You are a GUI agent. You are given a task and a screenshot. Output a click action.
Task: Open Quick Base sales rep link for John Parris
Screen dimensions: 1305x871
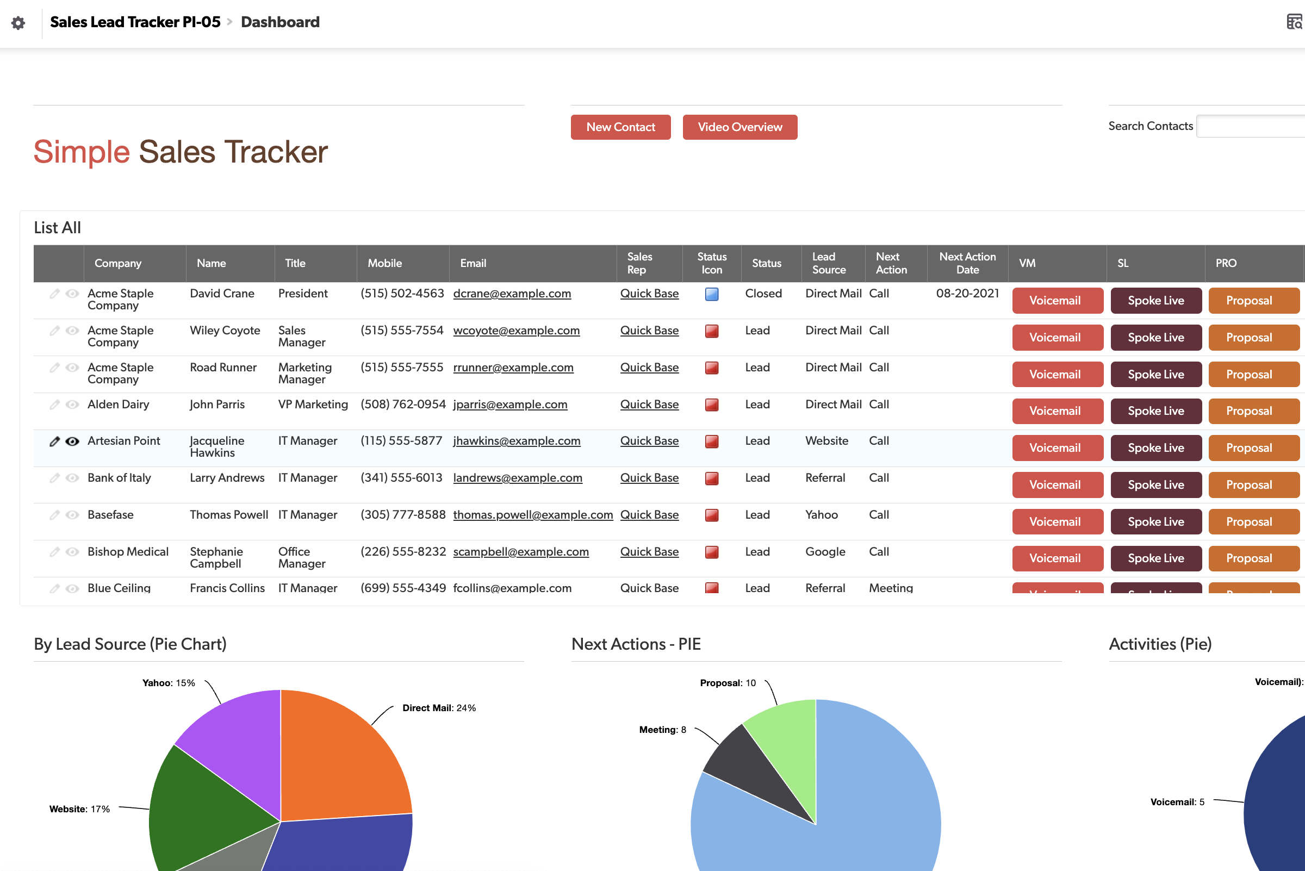649,405
